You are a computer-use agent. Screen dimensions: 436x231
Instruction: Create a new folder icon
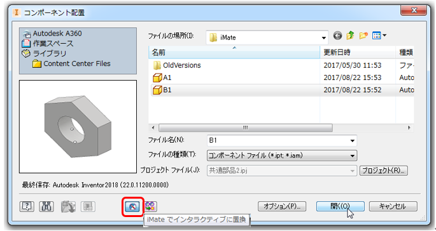pyautogui.click(x=363, y=36)
